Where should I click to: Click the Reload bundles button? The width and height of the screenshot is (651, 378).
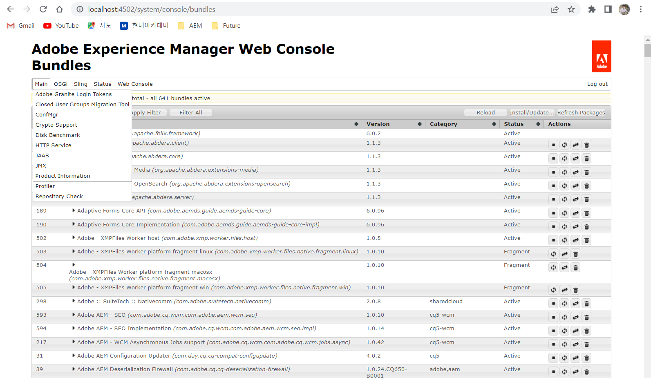[x=485, y=112]
